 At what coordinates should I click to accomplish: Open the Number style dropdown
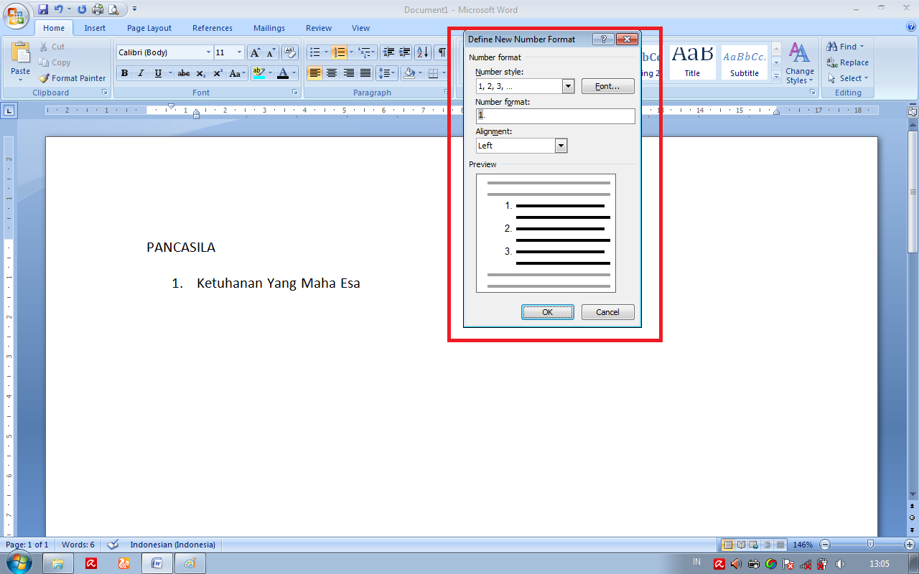pos(568,85)
